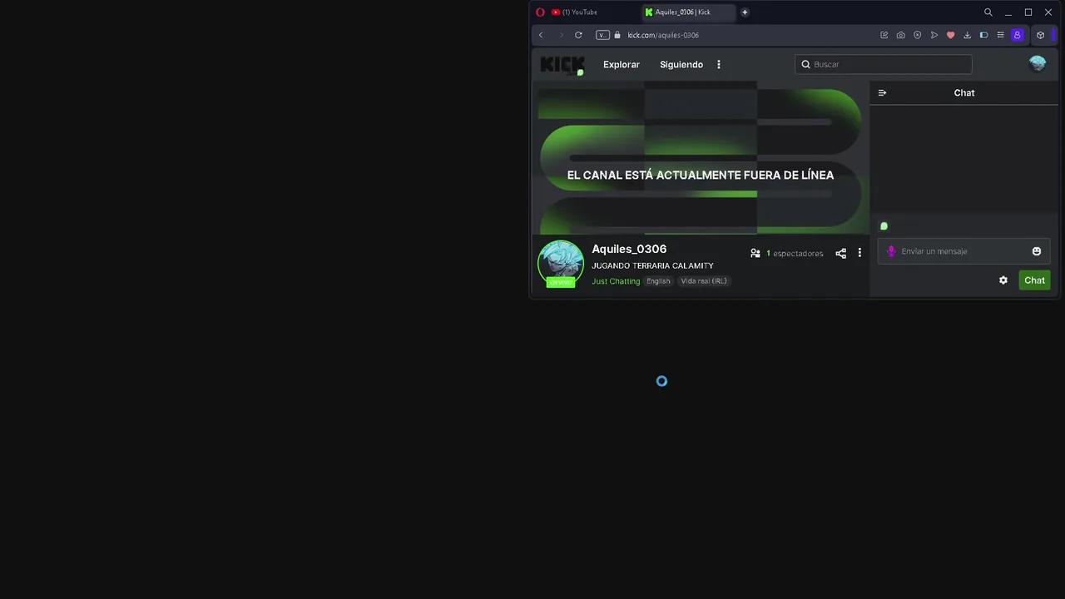Viewport: 1065px width, 599px height.
Task: Click the viewers icon next to espectadores
Action: click(755, 253)
